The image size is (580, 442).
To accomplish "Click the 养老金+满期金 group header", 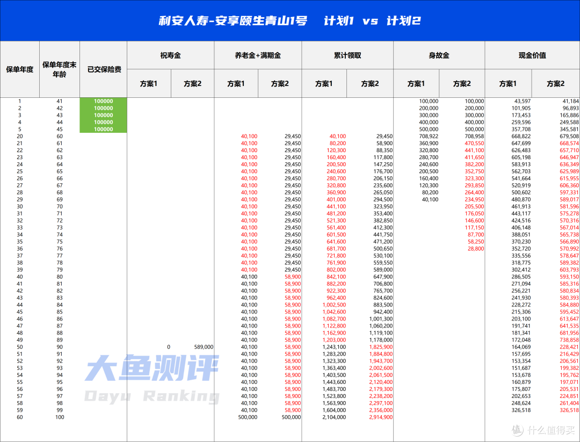I will [x=258, y=55].
